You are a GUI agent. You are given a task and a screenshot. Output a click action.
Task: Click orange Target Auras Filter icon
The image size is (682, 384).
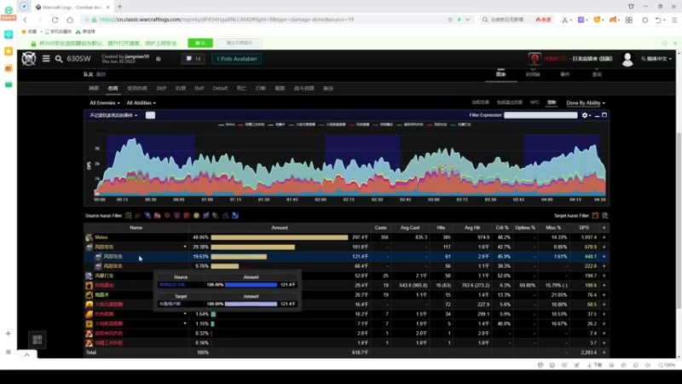click(x=595, y=216)
